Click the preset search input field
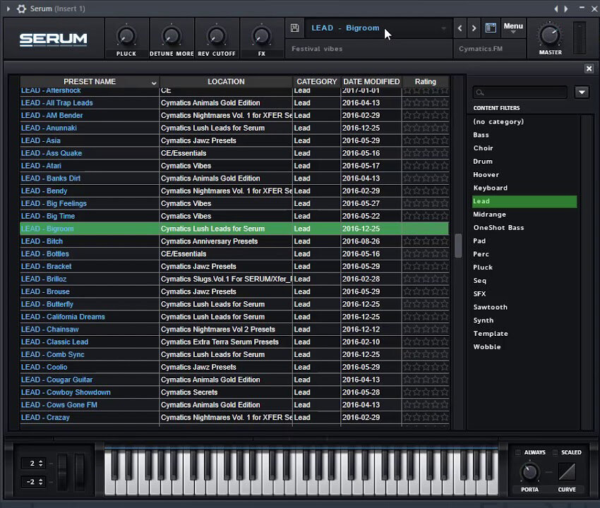This screenshot has height=508, width=600. [520, 92]
